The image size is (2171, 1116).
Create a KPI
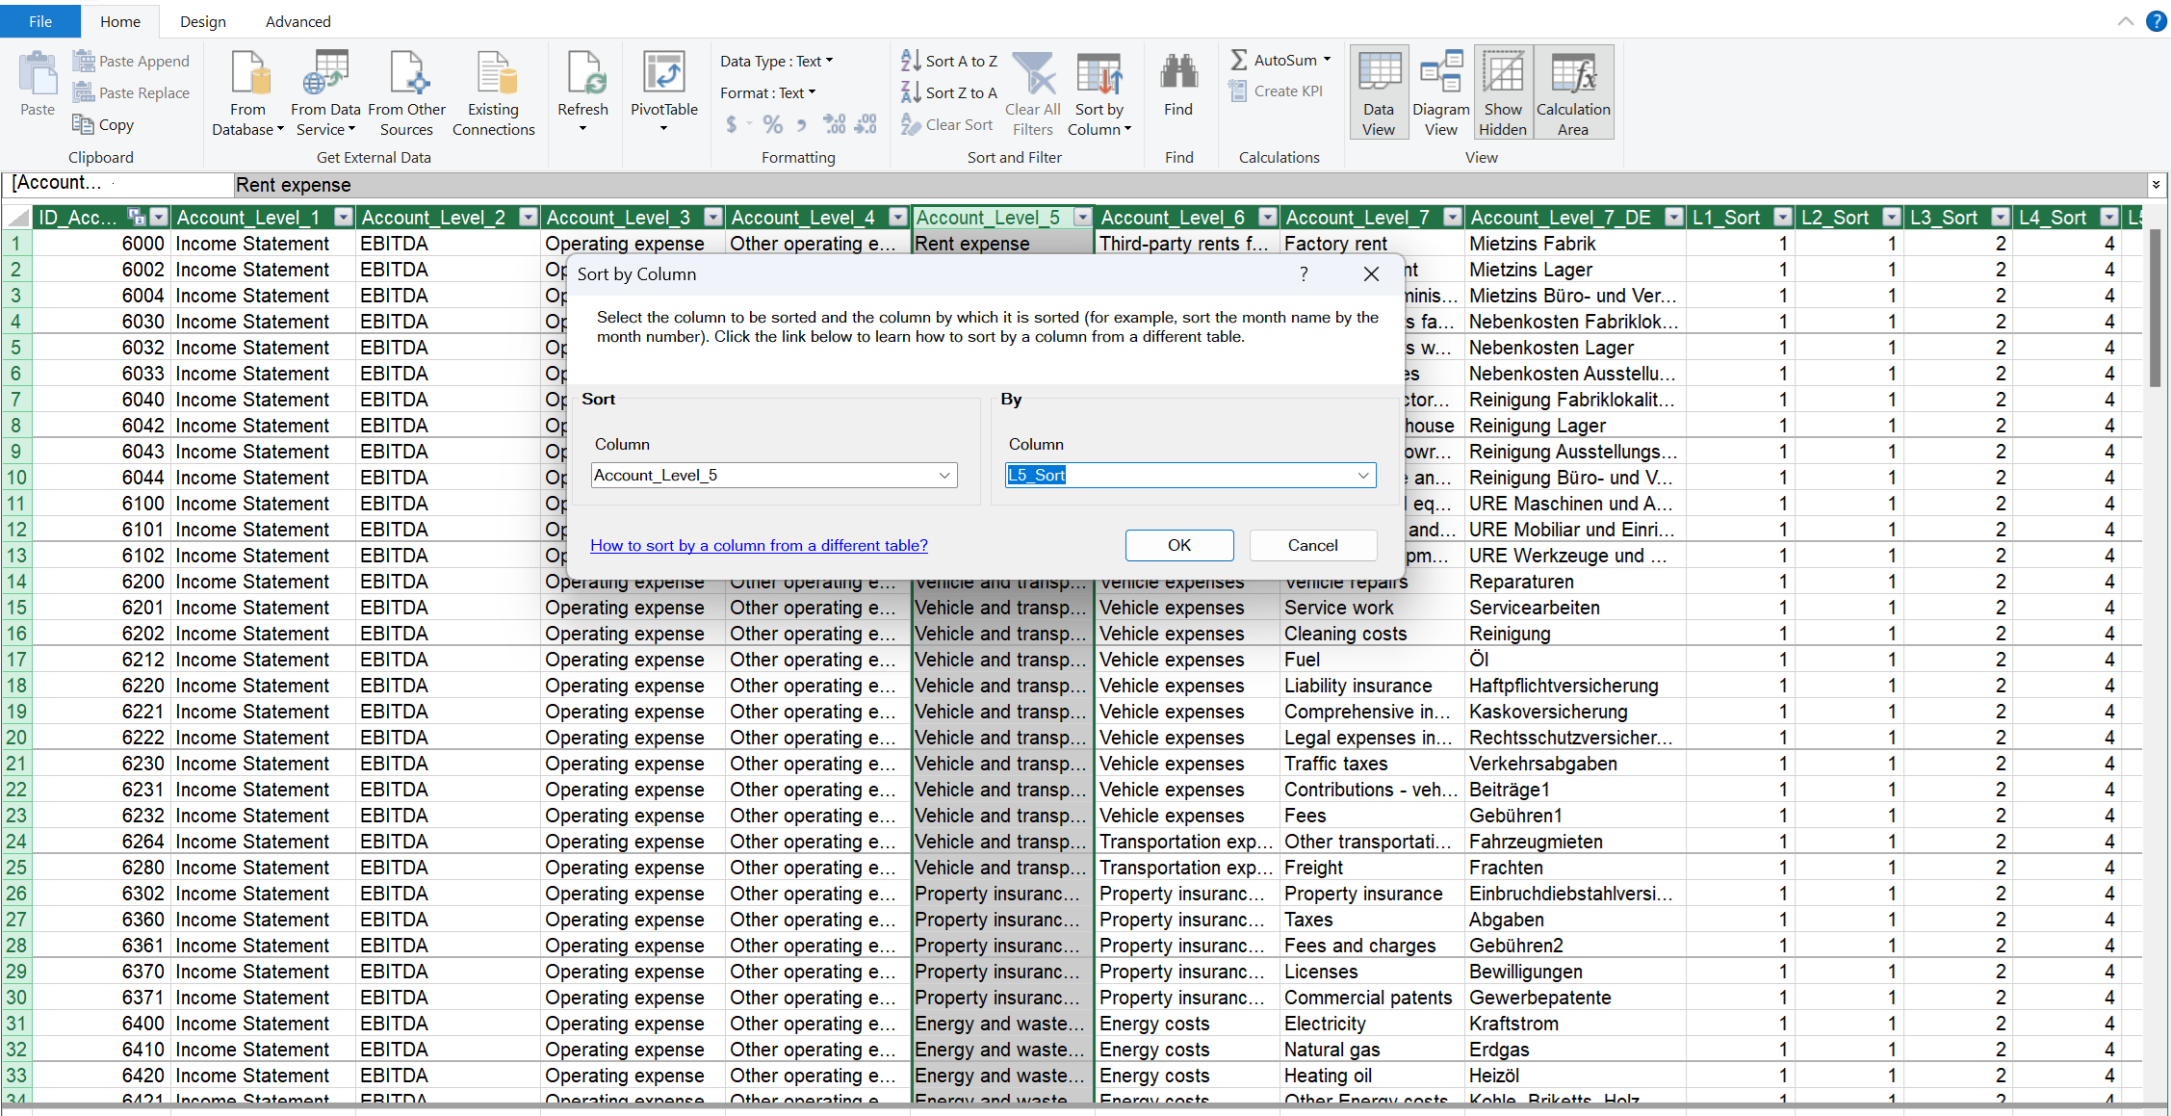tap(1276, 91)
